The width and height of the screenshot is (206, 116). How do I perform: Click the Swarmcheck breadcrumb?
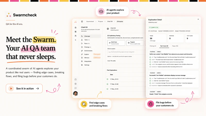(x=90, y=21)
